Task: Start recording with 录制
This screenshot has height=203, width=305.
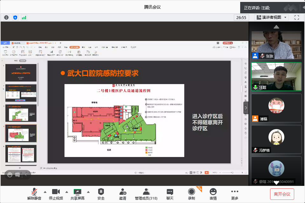Action: pyautogui.click(x=191, y=194)
